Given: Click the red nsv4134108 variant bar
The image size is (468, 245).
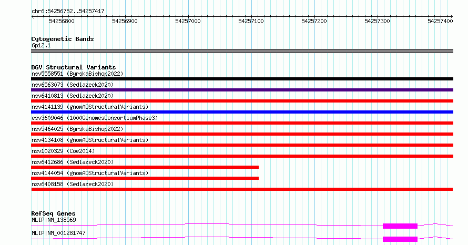Looking at the screenshot, I should (242, 145).
